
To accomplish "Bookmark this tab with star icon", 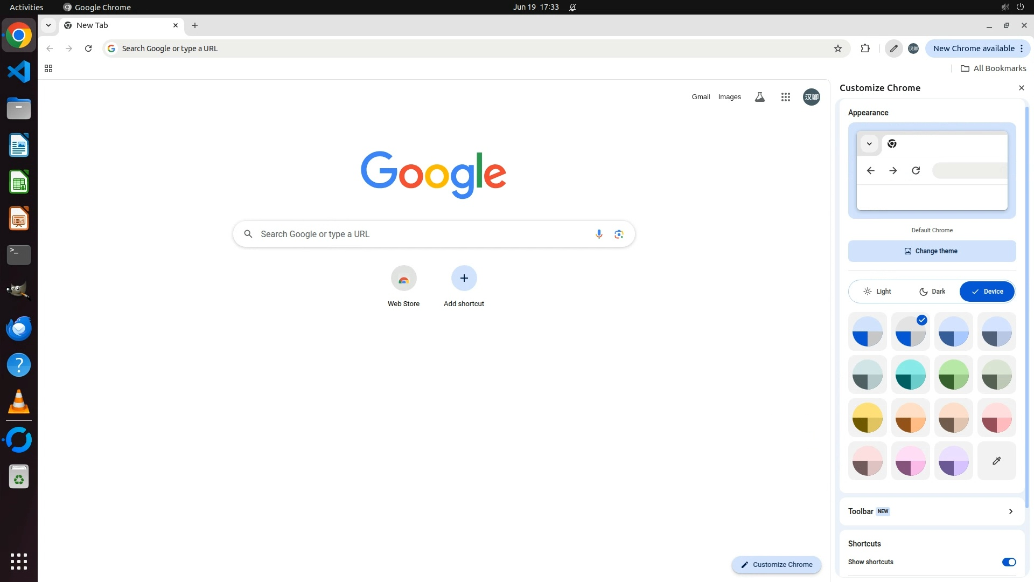I will coord(837,48).
